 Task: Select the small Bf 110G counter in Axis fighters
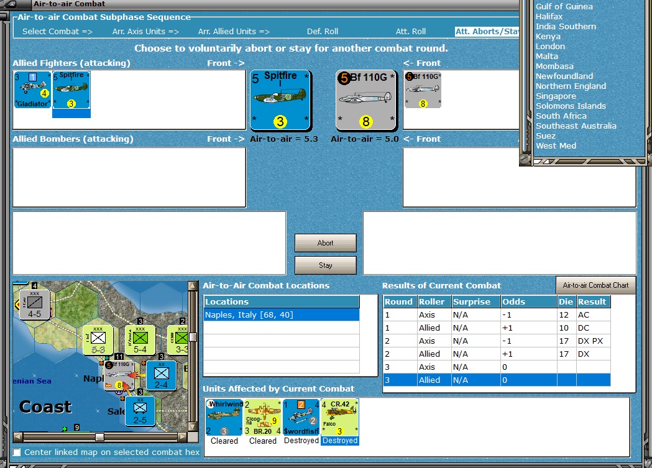[423, 89]
